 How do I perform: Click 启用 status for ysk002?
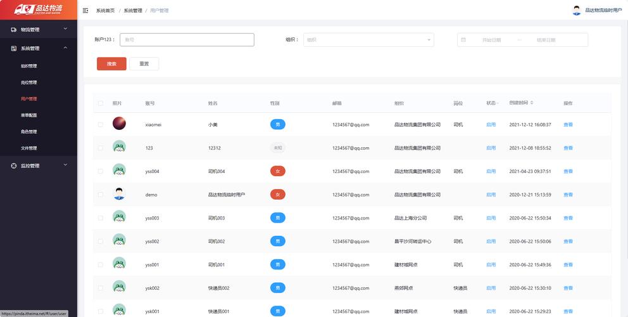[491, 288]
